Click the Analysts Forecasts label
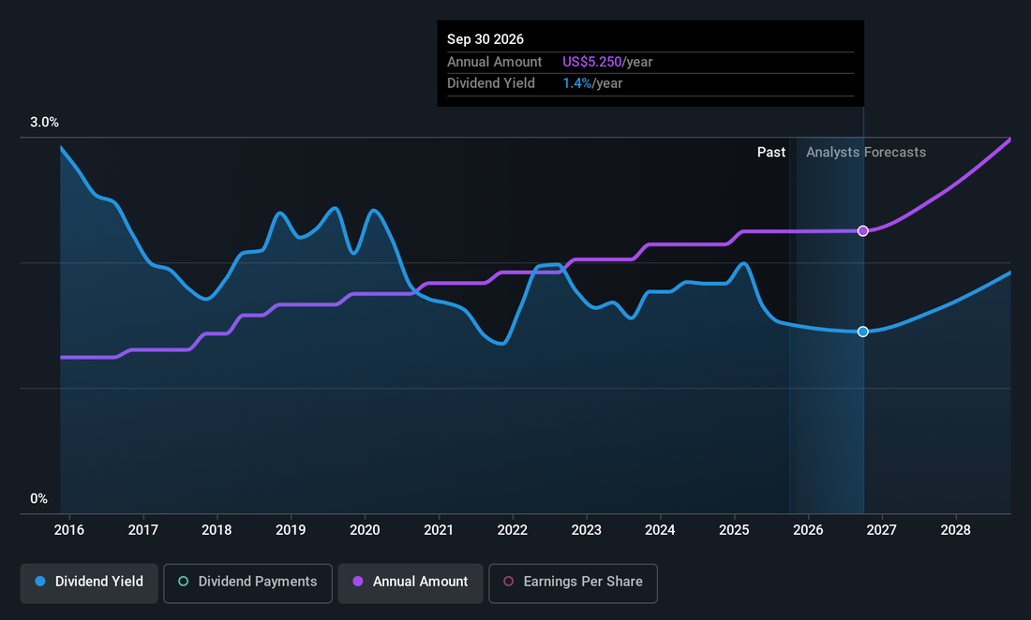The height and width of the screenshot is (620, 1031). 865,152
